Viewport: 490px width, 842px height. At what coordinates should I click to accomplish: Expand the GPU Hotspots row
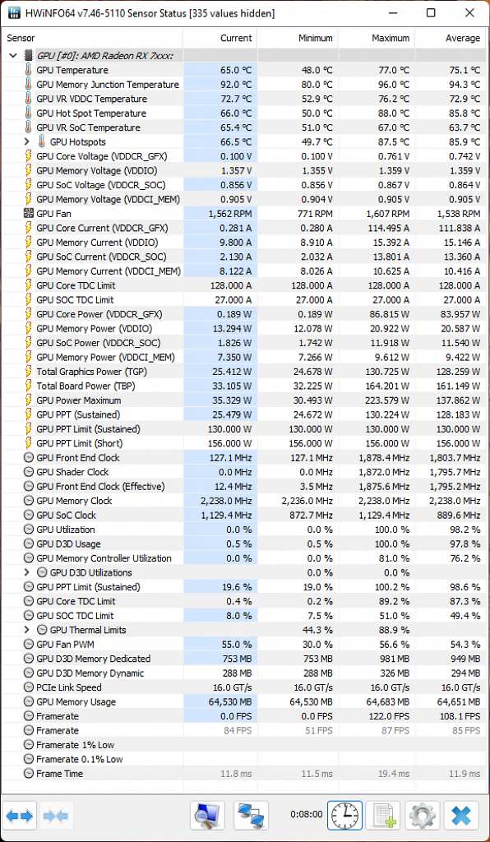pos(27,141)
